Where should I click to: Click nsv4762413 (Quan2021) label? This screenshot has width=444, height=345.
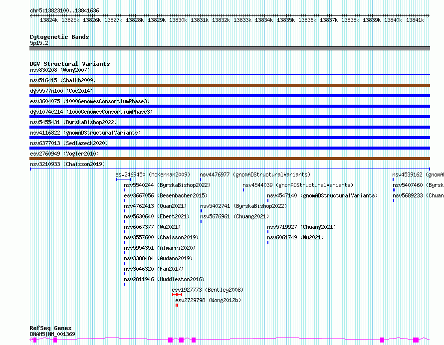[x=155, y=206]
